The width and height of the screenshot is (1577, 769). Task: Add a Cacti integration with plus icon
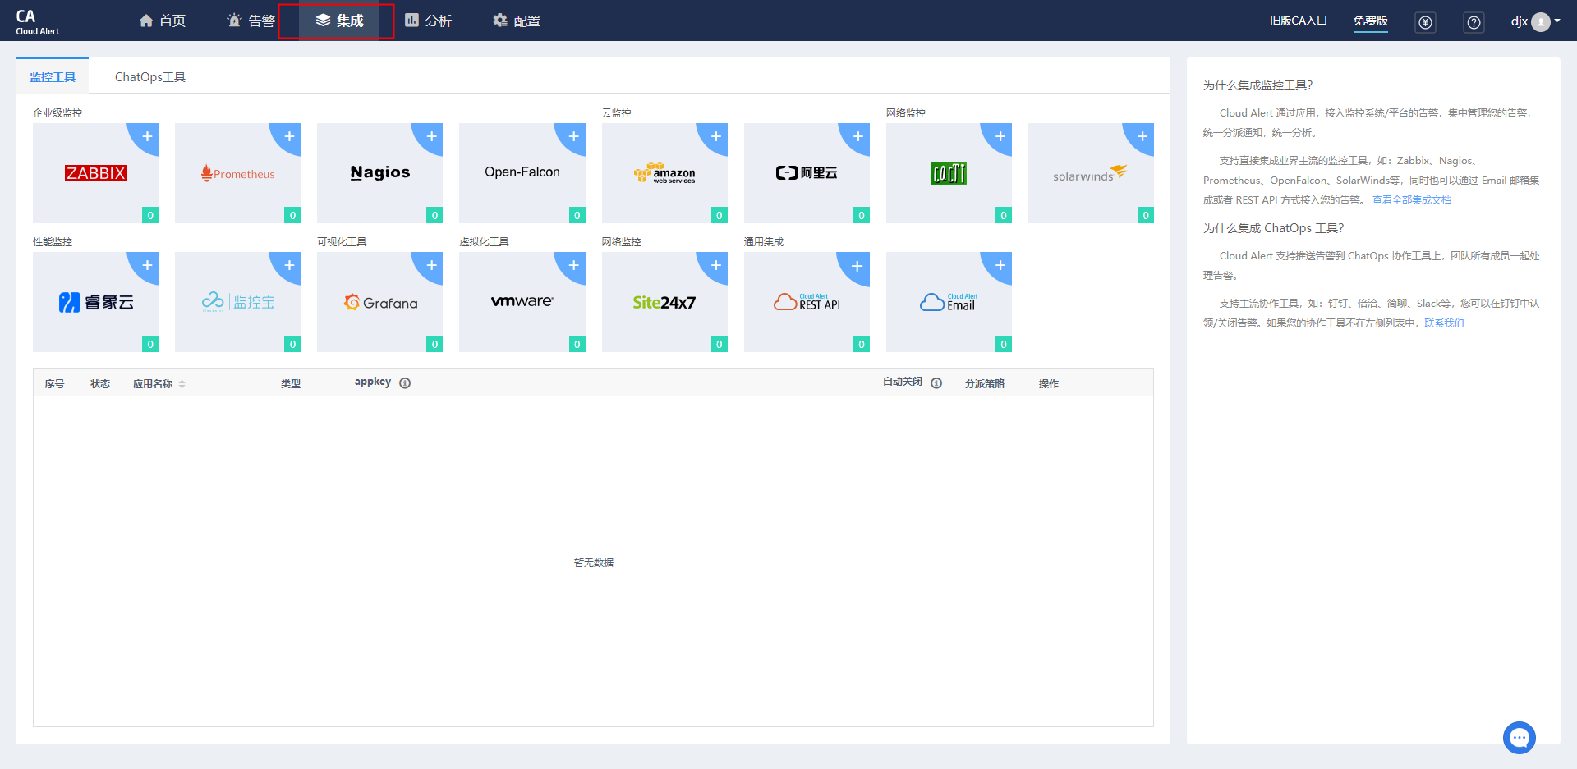coord(1000,136)
